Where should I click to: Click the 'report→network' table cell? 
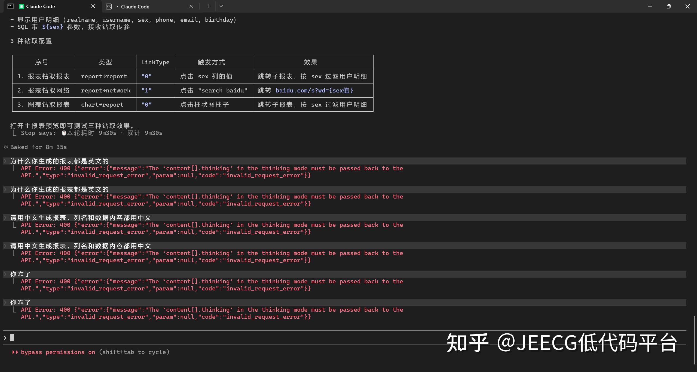106,91
